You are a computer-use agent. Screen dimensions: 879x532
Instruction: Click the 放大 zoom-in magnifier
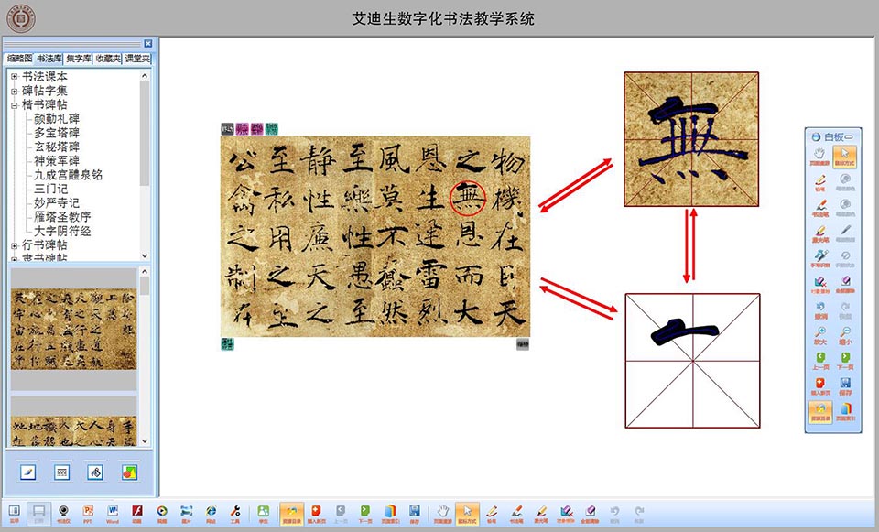pos(820,335)
